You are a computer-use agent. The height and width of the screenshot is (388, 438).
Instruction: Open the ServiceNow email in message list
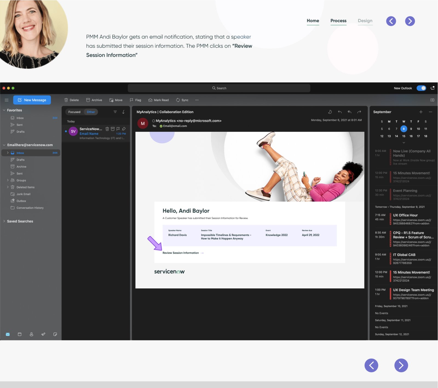96,133
